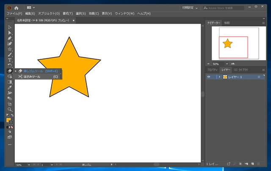Set paint to None red slash
The image size is (271, 171).
point(12,127)
